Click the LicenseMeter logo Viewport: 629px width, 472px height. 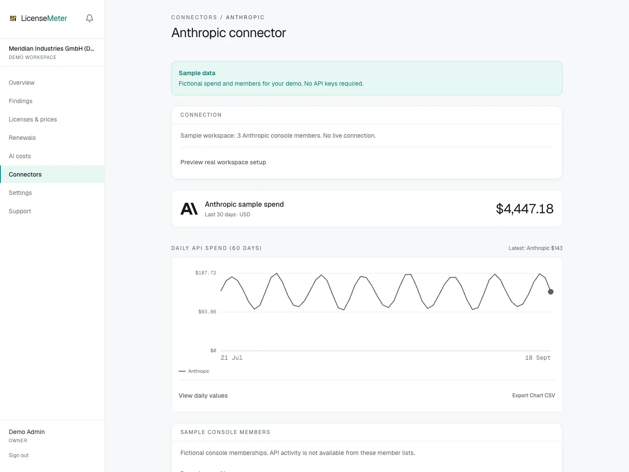[38, 18]
